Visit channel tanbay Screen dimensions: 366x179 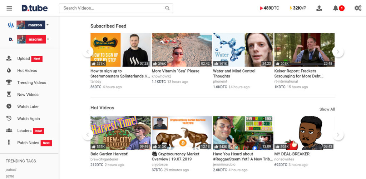[96, 81]
